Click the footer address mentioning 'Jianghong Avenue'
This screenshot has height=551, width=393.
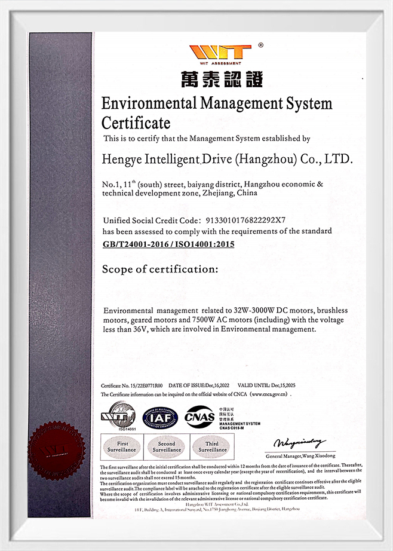[217, 509]
